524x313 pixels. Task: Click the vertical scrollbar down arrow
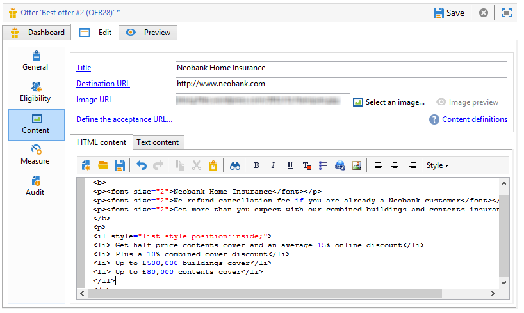(504, 283)
